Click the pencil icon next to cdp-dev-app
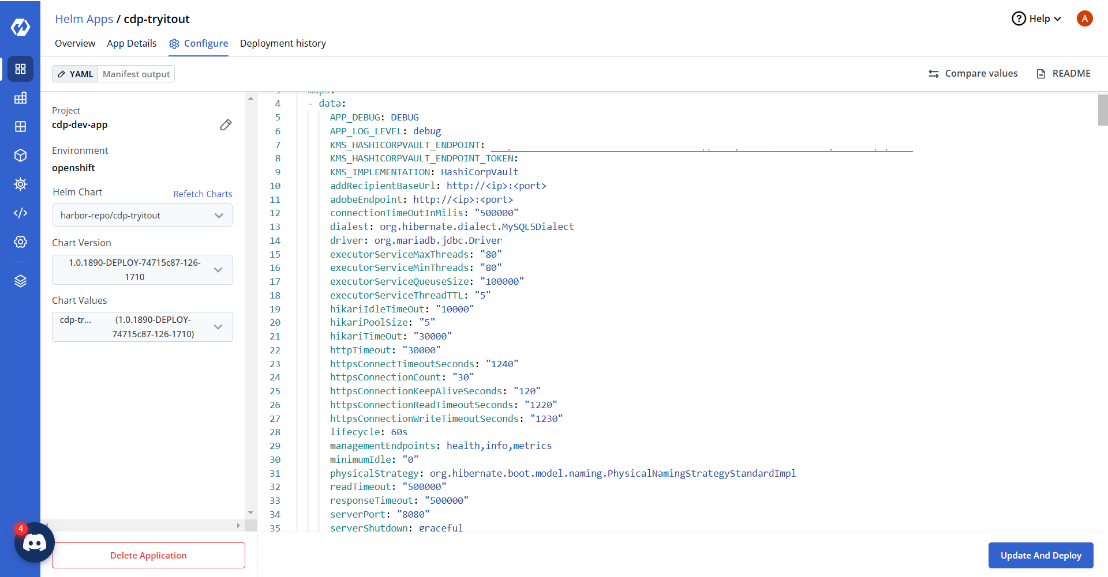1108x577 pixels. [226, 125]
